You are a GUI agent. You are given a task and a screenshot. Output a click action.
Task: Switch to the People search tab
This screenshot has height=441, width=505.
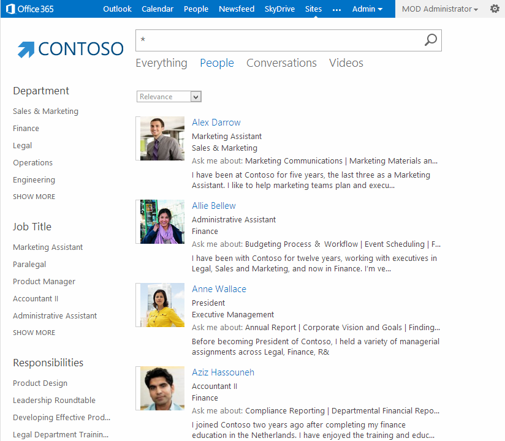217,62
